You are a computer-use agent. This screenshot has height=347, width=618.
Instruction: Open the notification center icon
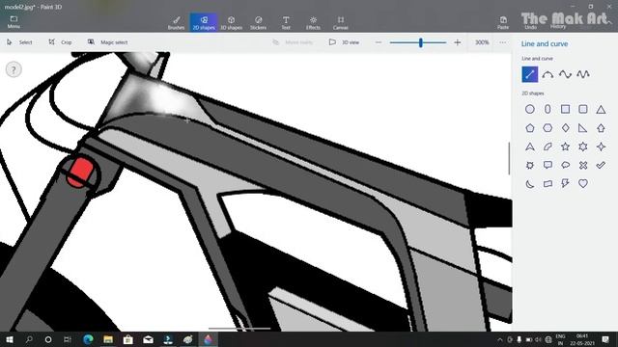605,339
